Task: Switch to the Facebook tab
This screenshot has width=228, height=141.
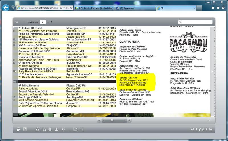Action: tap(135, 8)
